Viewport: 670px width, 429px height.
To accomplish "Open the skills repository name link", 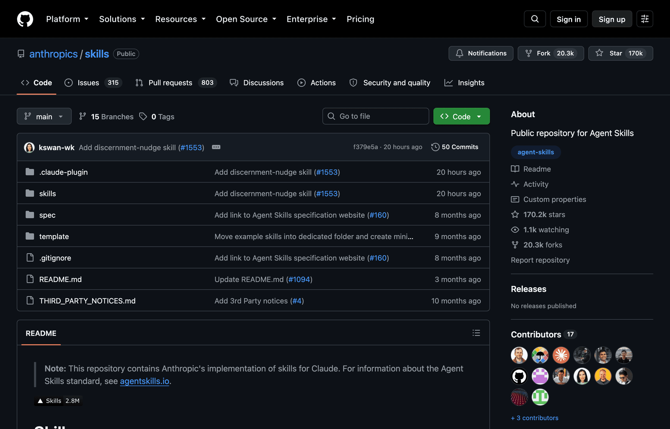I will [97, 54].
